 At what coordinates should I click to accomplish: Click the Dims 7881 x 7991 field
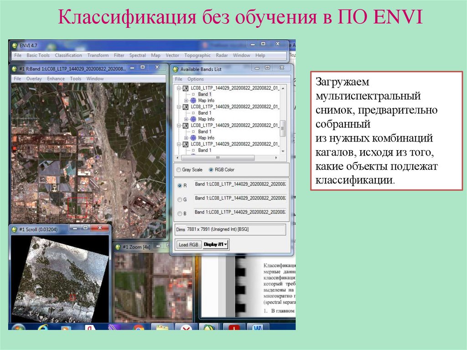click(x=235, y=230)
